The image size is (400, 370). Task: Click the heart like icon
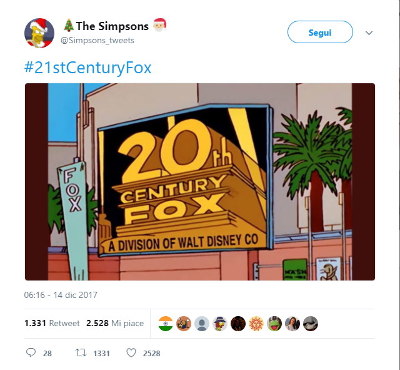[x=131, y=353]
